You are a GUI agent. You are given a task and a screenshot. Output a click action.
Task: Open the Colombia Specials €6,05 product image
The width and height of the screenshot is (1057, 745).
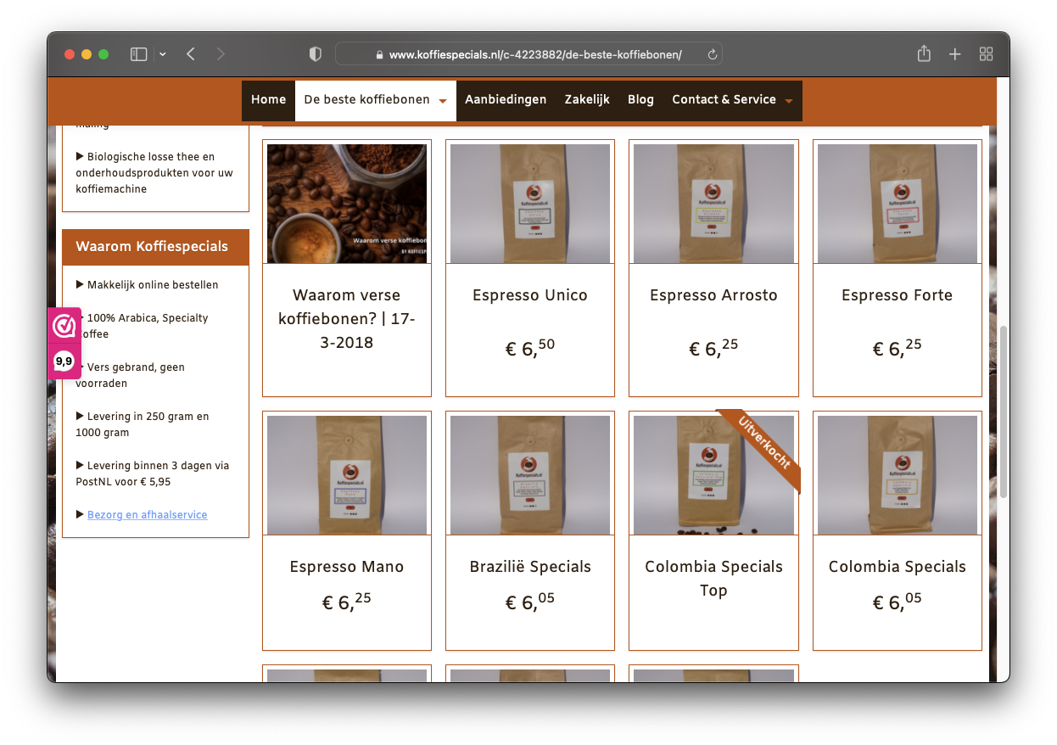click(898, 475)
